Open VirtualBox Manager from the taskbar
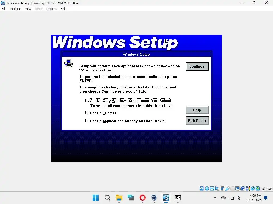 [154, 198]
